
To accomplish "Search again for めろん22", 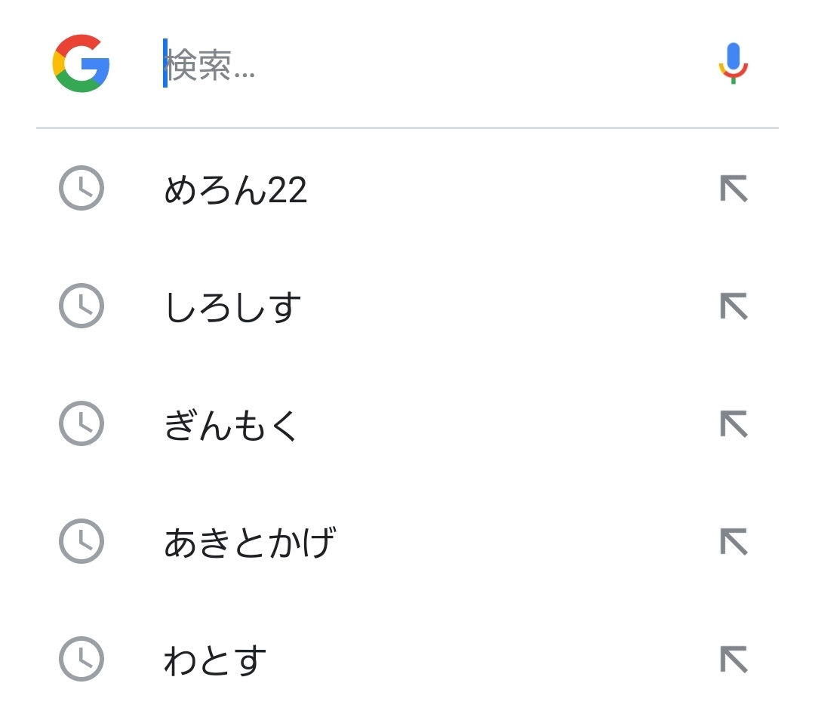I will click(x=235, y=189).
